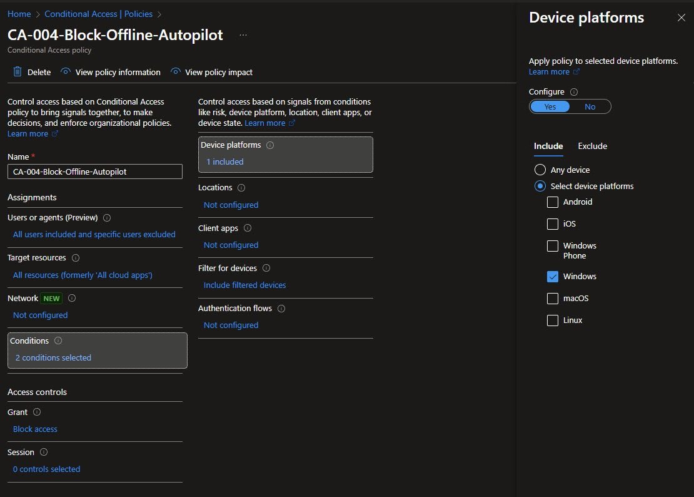
Task: Open View policy information
Action: coord(118,72)
